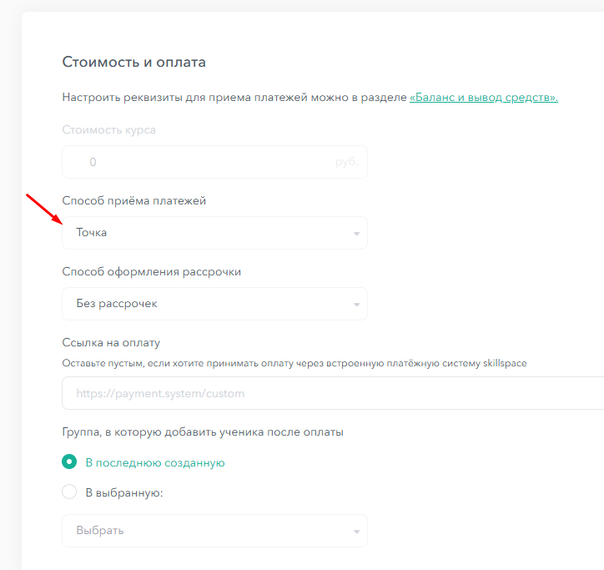Click the red arrow annotation pointer
Screen dimensions: 604x570
[x=43, y=209]
